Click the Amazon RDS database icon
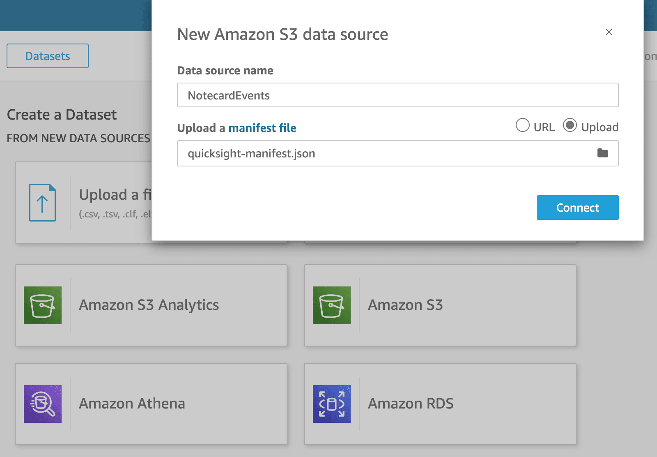 332,404
